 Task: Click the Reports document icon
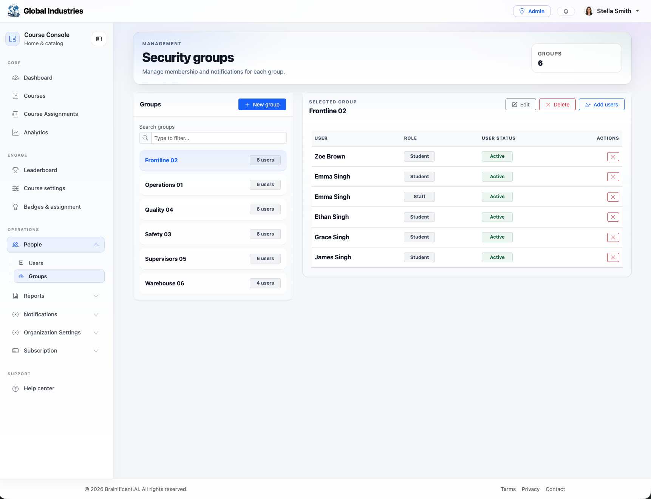coord(15,296)
